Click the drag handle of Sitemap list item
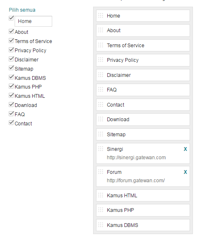This screenshot has height=237, width=200. point(101,134)
